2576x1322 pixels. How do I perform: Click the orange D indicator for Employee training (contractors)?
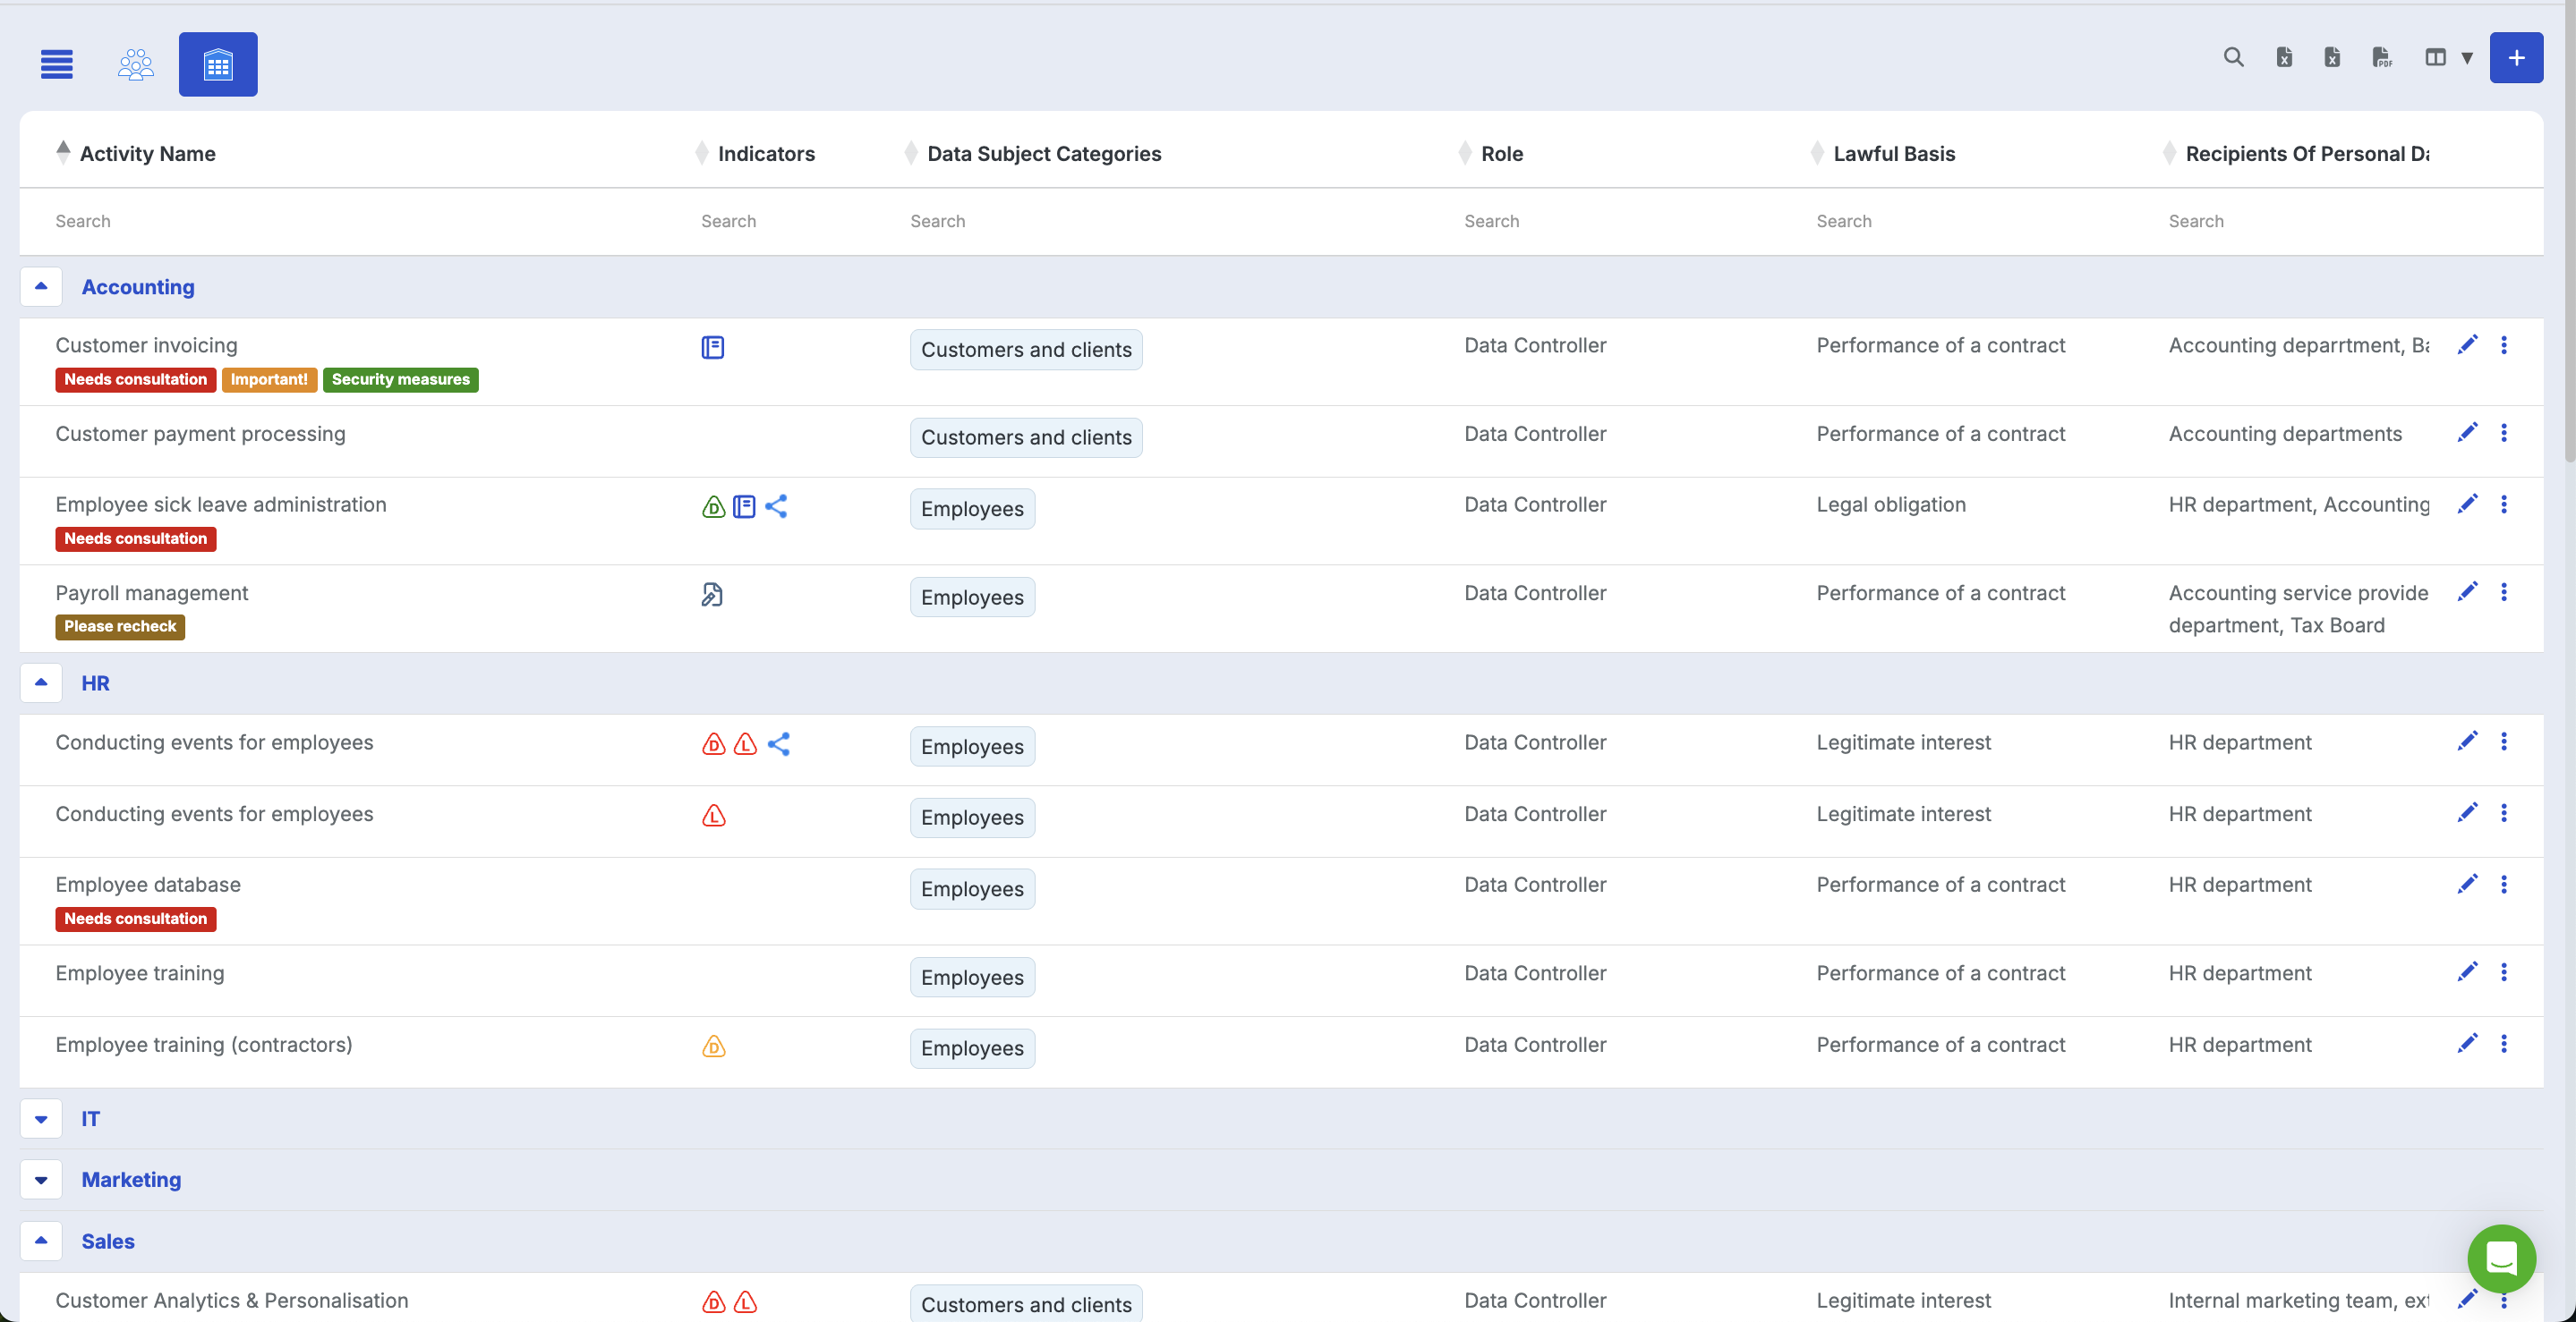714,1047
